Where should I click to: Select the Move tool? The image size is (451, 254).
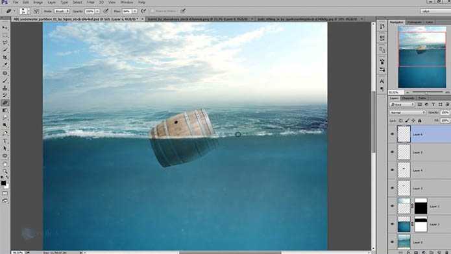coord(5,28)
